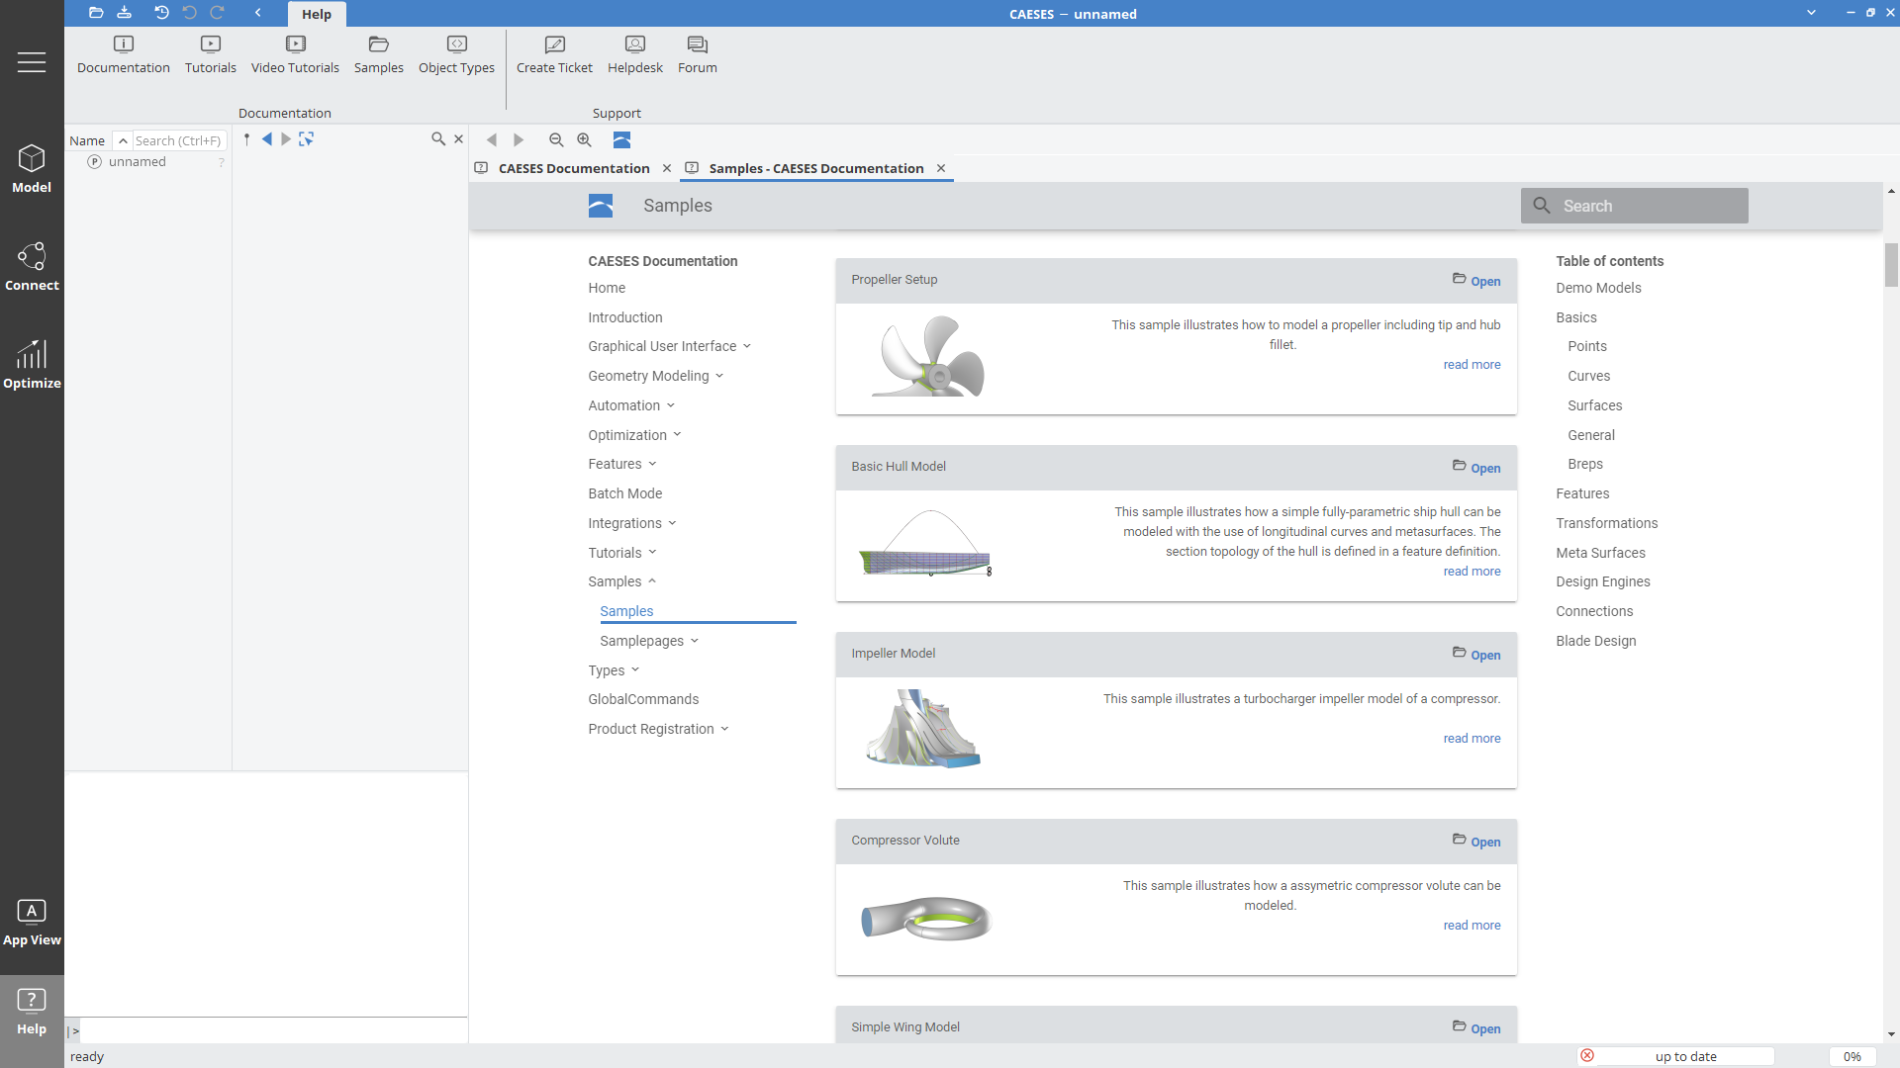Click browser forward navigation arrow
The height and width of the screenshot is (1068, 1900).
pos(519,140)
